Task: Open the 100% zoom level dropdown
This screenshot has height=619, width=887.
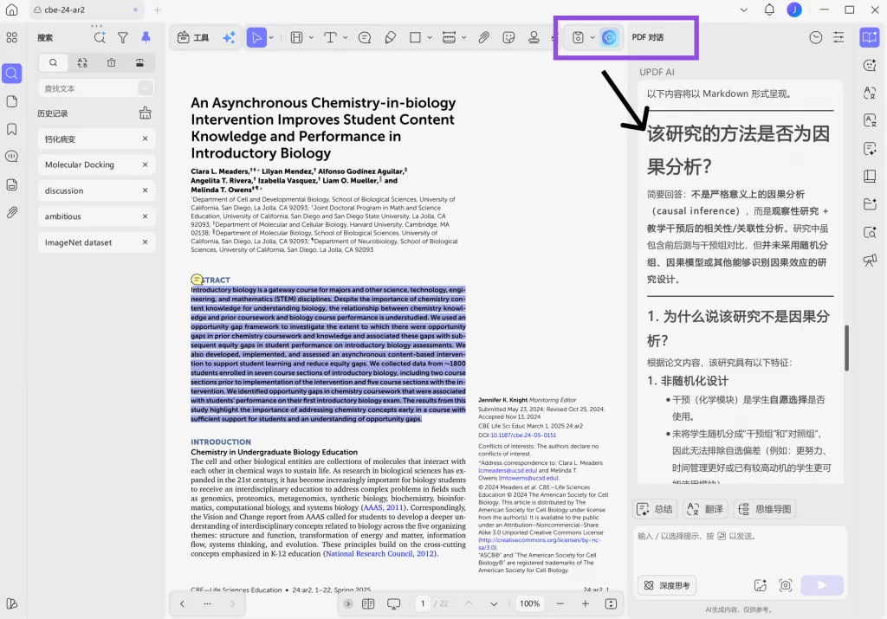Action: point(530,603)
